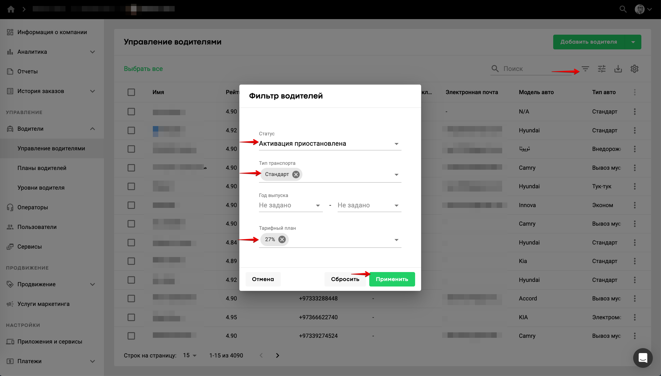Click the Применить button
Screen dimensions: 661x376
392,279
